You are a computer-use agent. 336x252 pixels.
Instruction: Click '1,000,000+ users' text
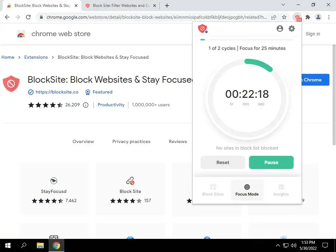151,105
